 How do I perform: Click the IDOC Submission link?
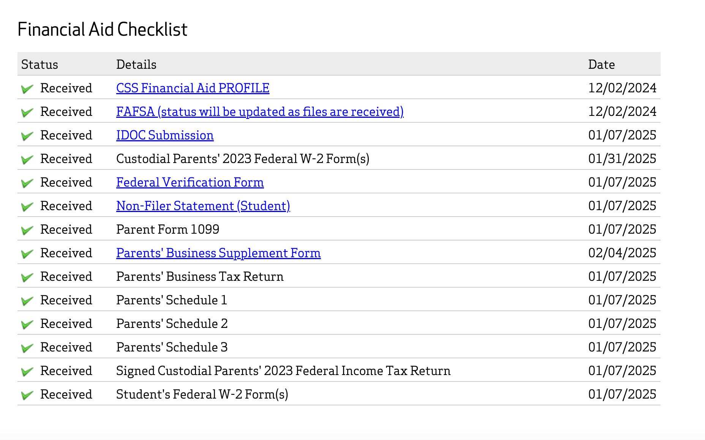(x=165, y=135)
